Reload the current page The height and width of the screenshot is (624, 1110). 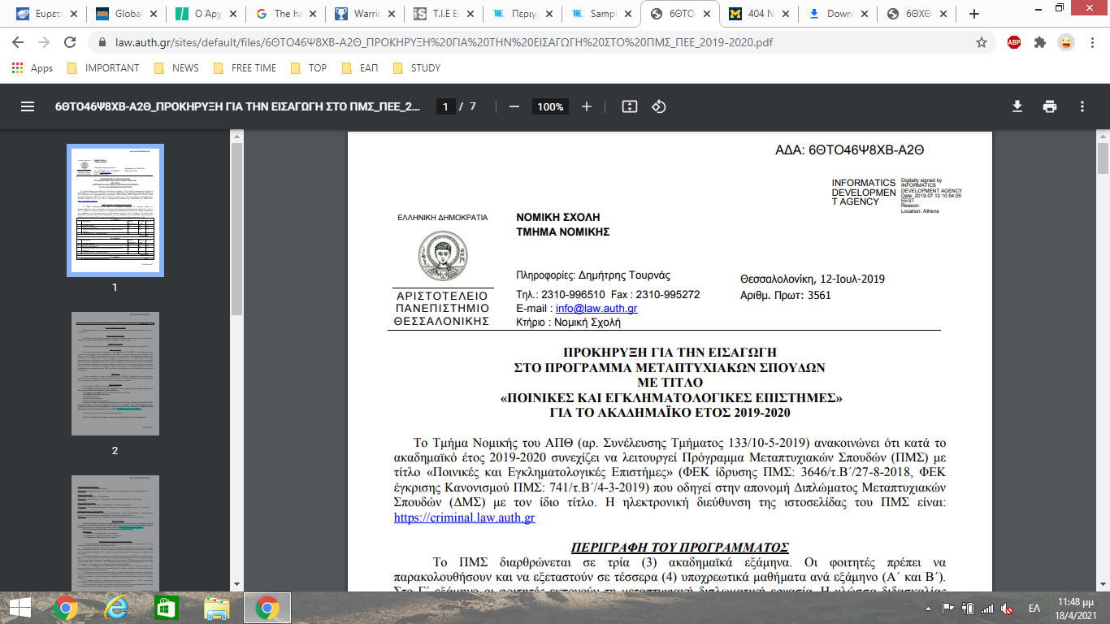pos(72,42)
